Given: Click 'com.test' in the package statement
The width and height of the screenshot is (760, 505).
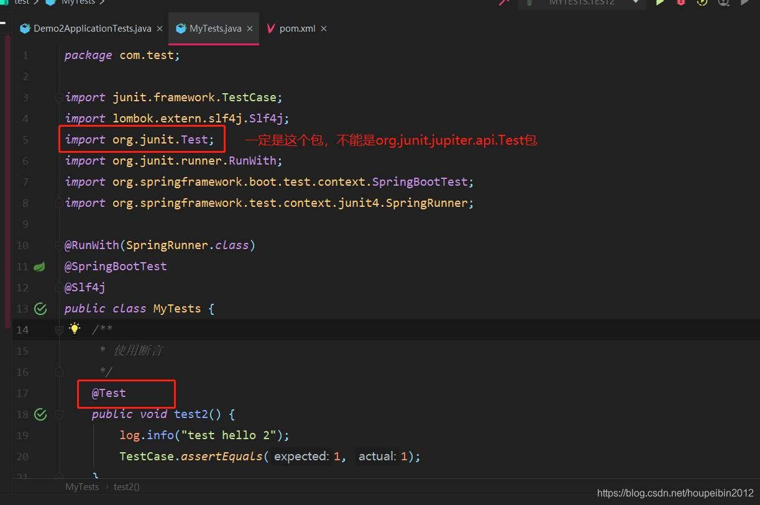Looking at the screenshot, I should (147, 55).
